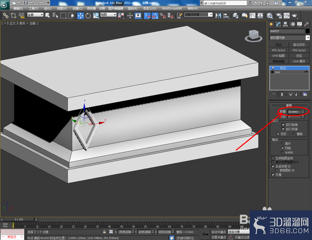Activate Select and Rotate tool
Image resolution: width=312 pixels, height=240 pixels.
[x=88, y=15]
